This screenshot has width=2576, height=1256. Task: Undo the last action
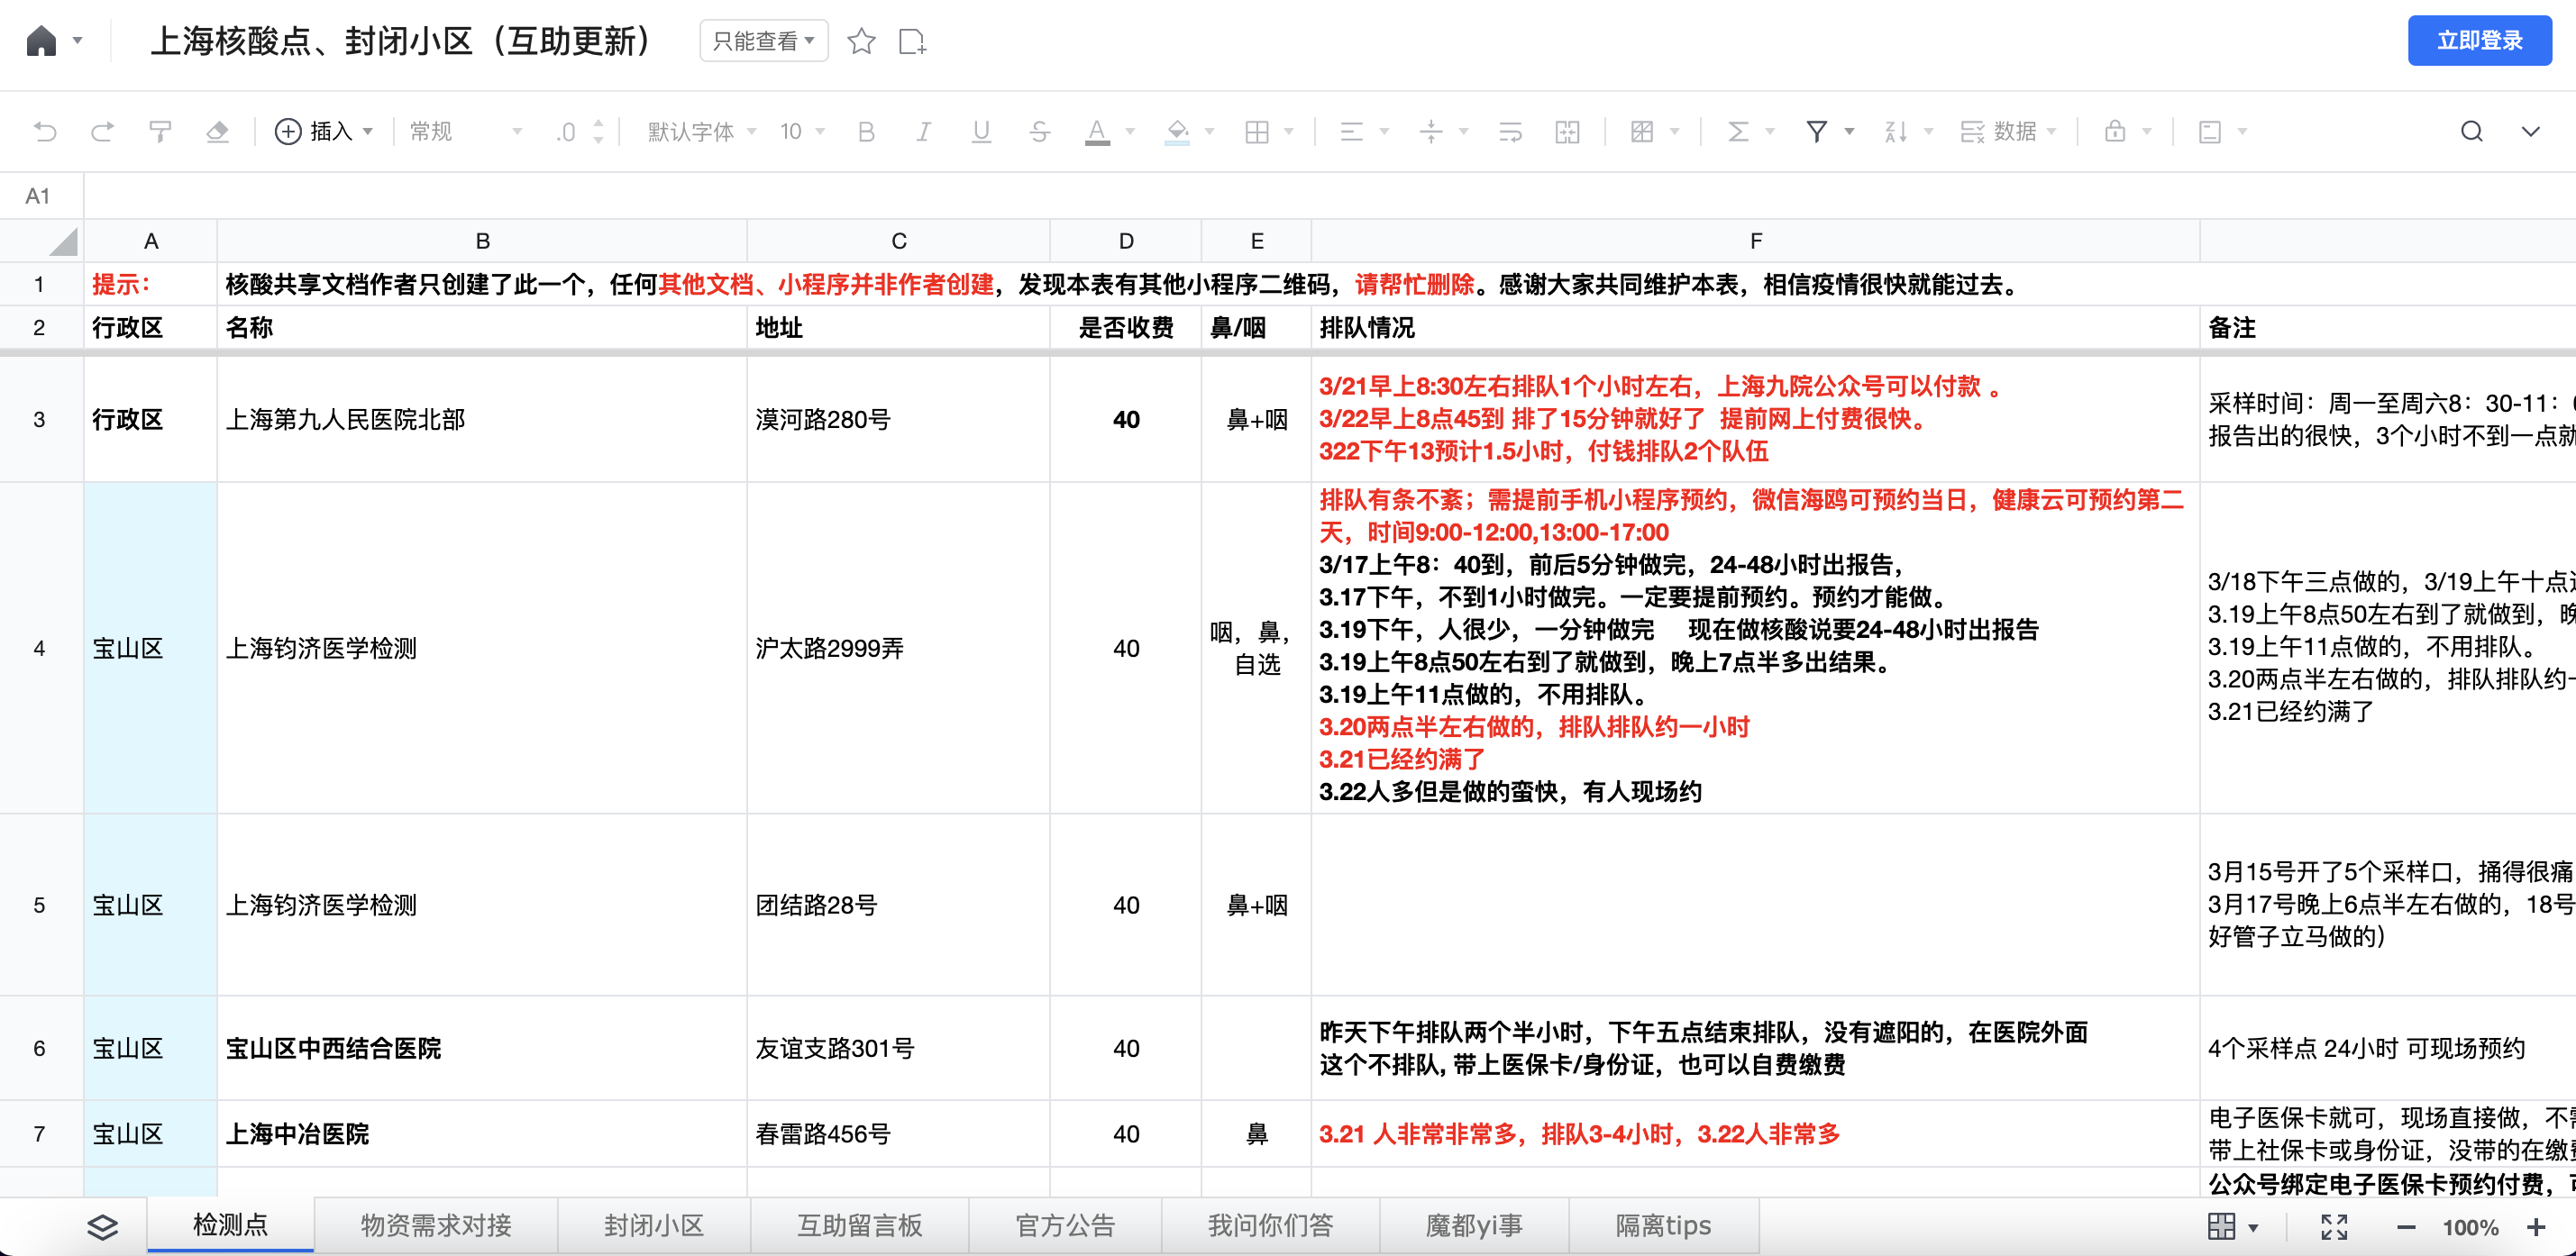point(46,131)
